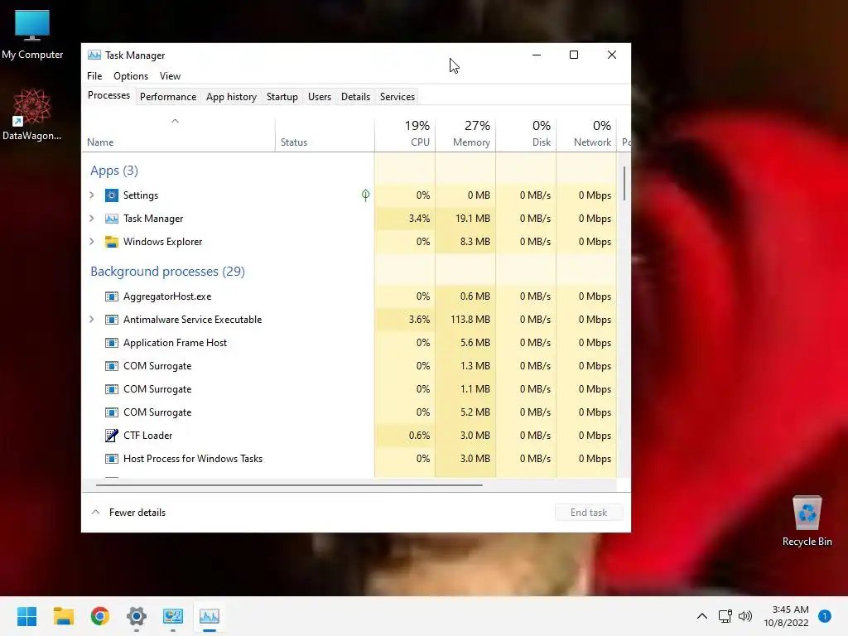The height and width of the screenshot is (636, 848).
Task: Collapse view with Fewer details chevron
Action: pyautogui.click(x=96, y=512)
